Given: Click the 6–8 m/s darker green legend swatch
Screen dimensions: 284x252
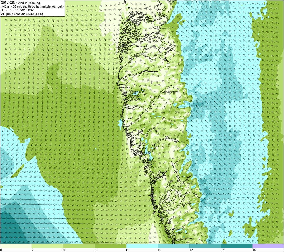Looking at the screenshot, I should [110, 246].
